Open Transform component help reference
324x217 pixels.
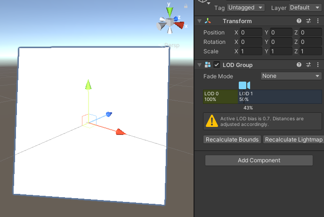(x=299, y=21)
